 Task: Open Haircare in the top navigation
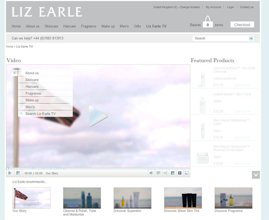coord(70,26)
